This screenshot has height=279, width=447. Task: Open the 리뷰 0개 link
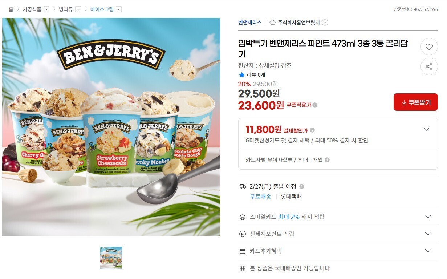tap(256, 75)
